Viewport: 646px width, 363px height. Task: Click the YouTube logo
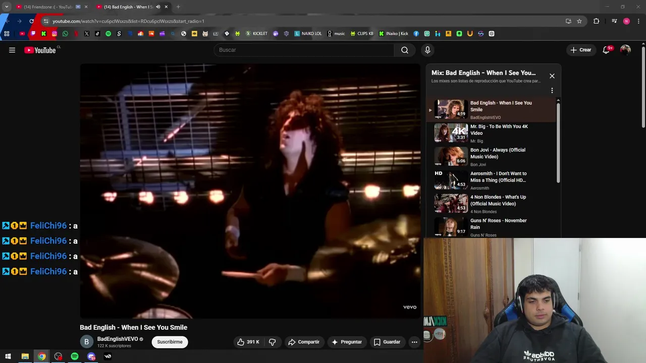click(x=40, y=50)
